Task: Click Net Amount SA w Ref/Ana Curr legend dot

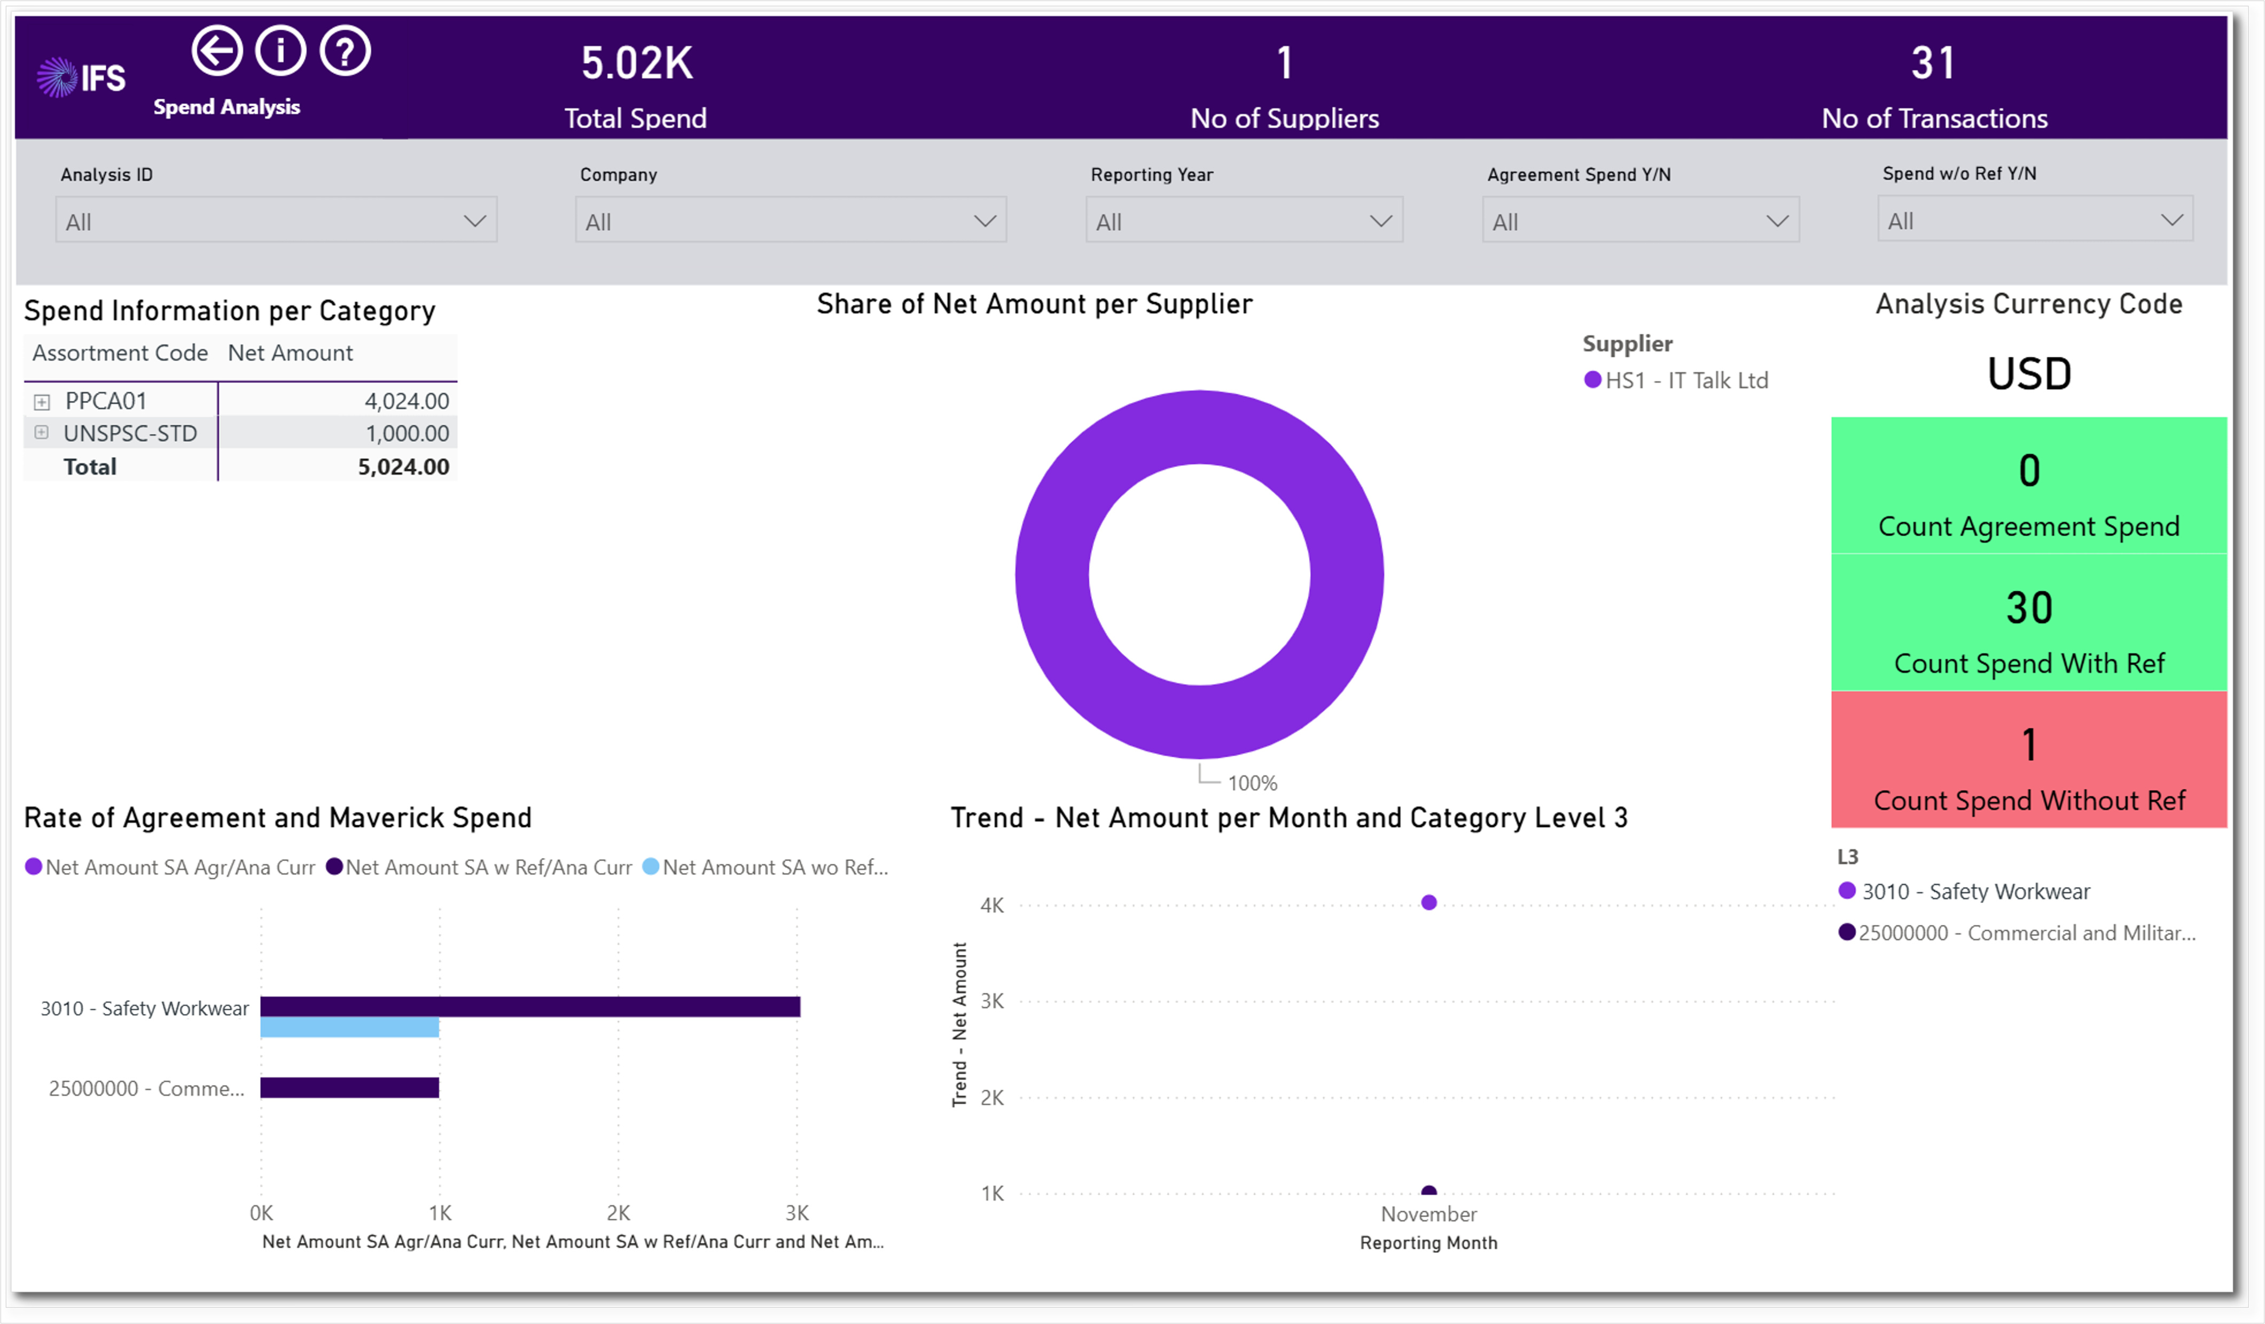Action: [334, 867]
